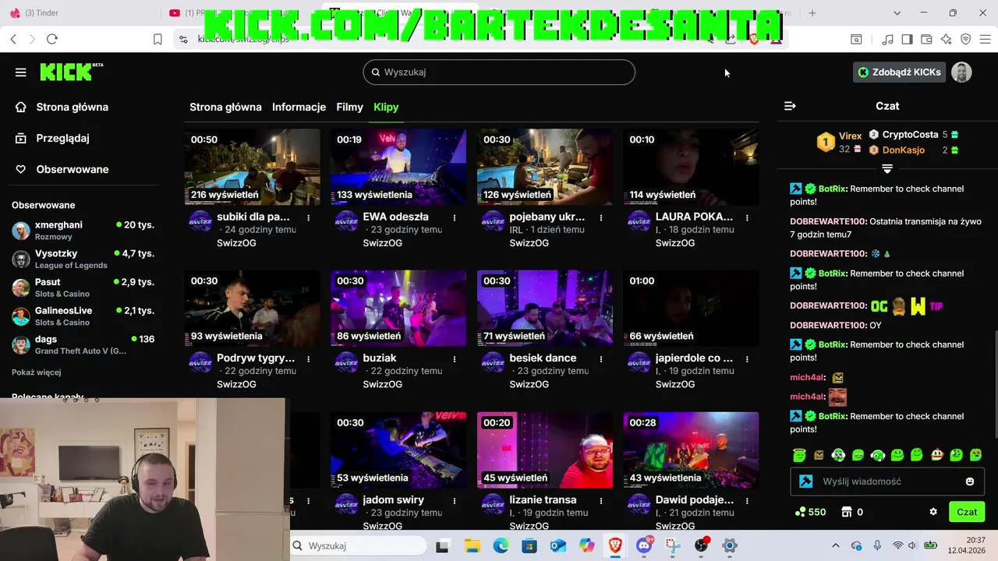The image size is (998, 561).
Task: Show hidden system tray icons
Action: pos(836,545)
